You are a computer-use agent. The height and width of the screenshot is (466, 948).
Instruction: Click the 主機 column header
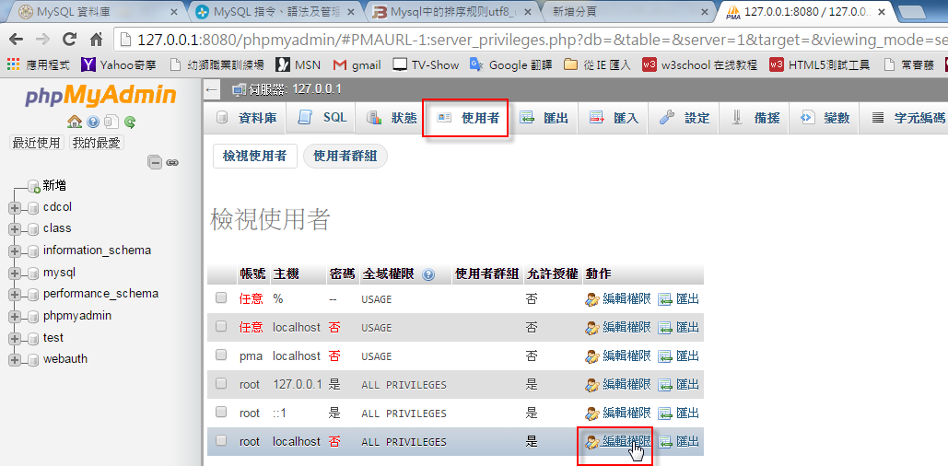[x=286, y=274]
